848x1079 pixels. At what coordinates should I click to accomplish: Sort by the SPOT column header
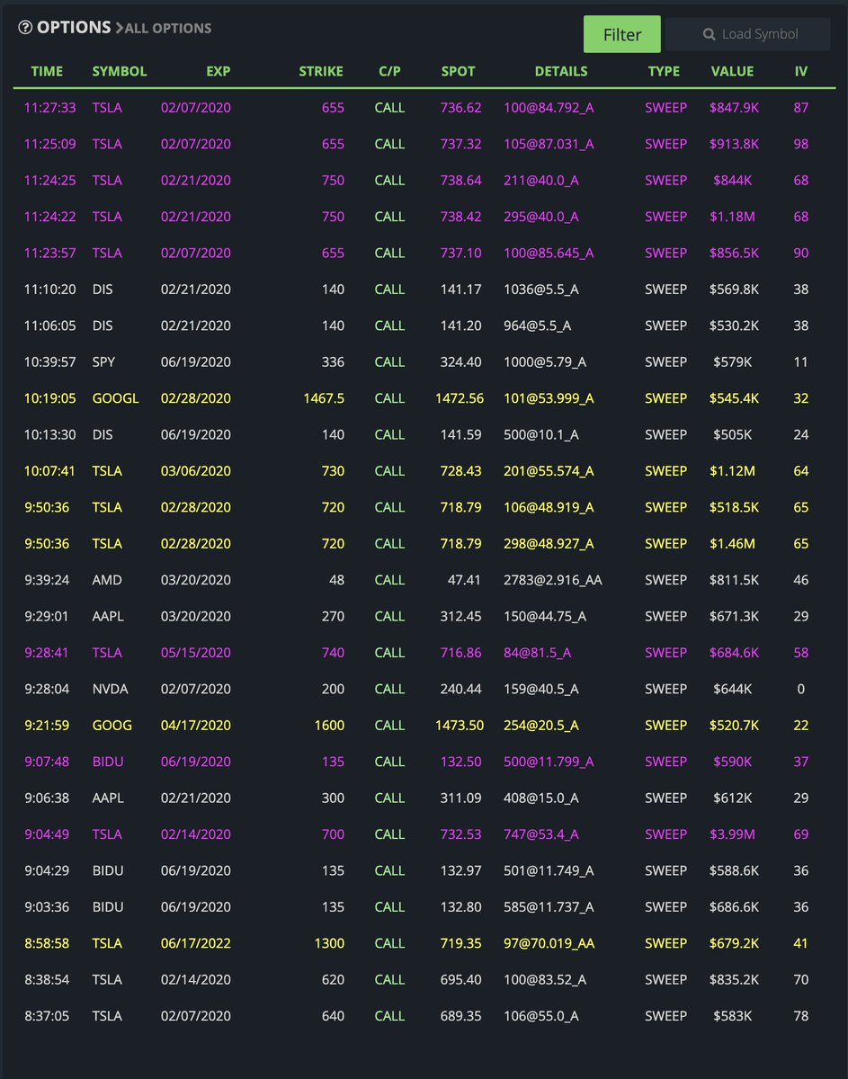(458, 71)
